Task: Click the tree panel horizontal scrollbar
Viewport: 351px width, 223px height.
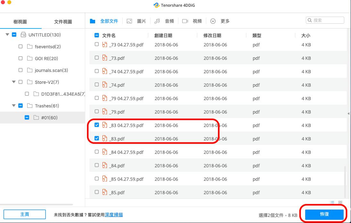Action: coord(37,204)
